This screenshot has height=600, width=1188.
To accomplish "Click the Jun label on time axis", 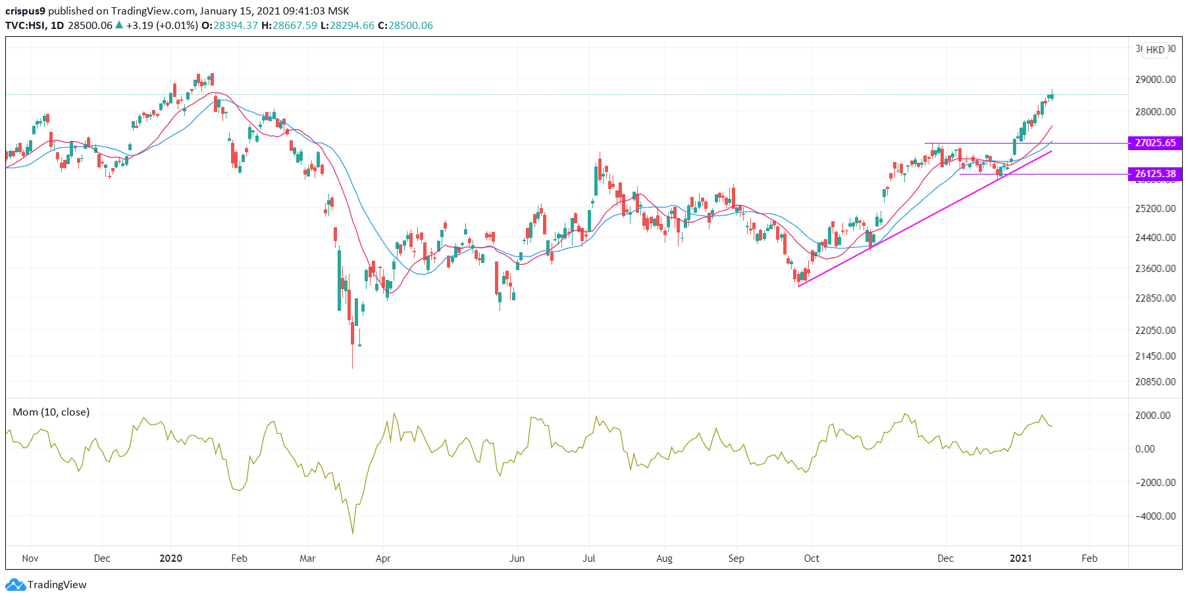I will (x=517, y=559).
